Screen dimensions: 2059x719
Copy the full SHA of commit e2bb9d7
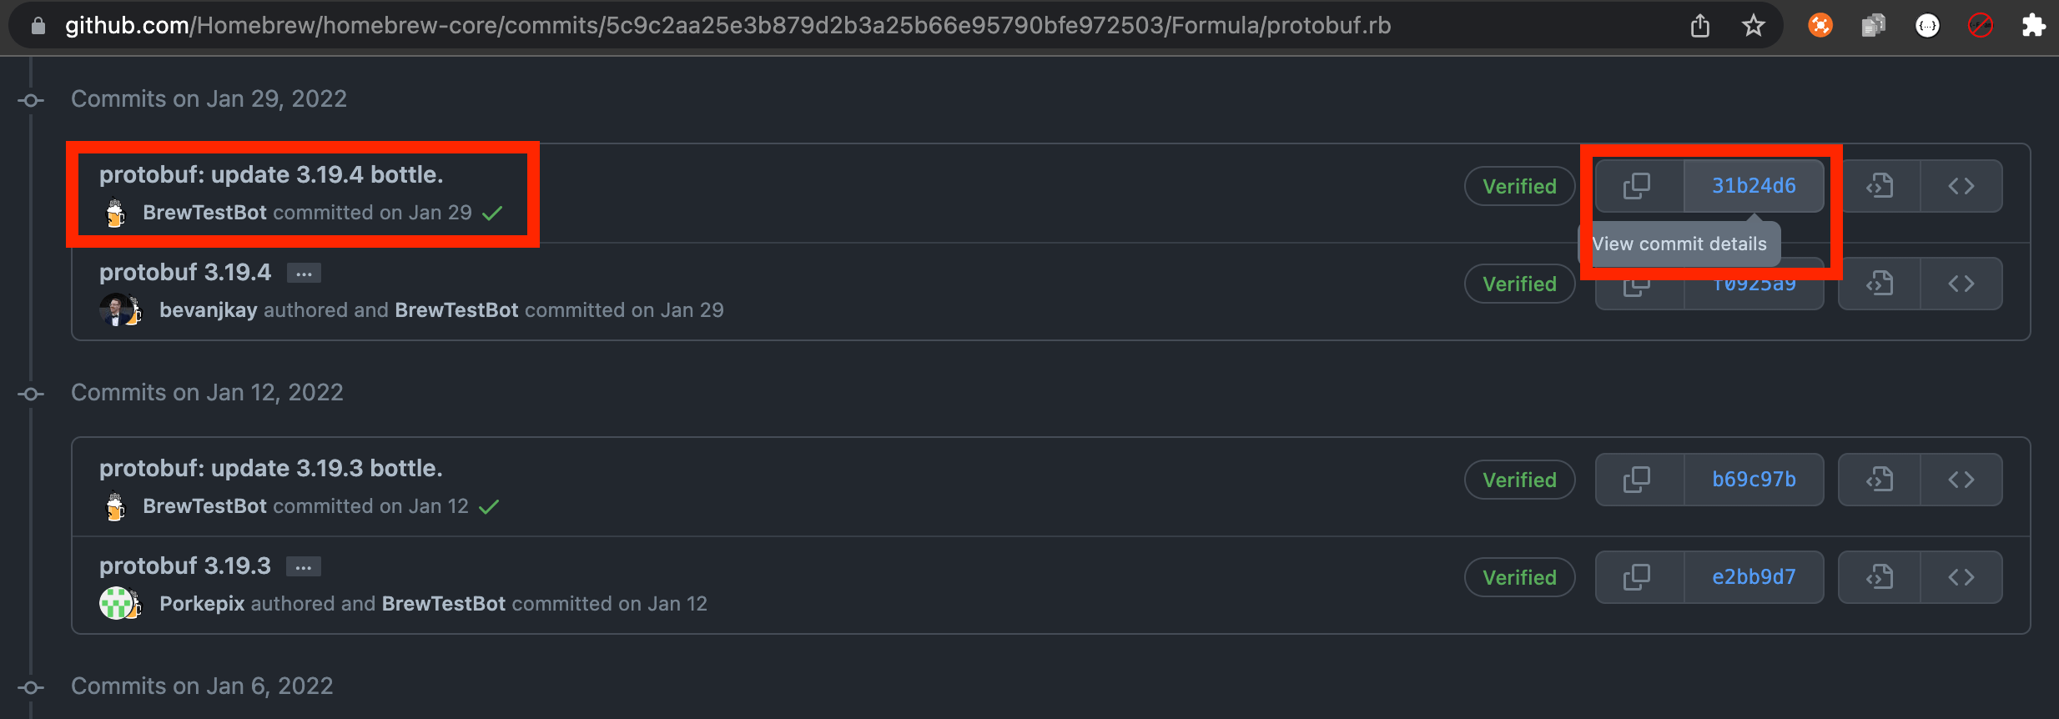pos(1635,576)
